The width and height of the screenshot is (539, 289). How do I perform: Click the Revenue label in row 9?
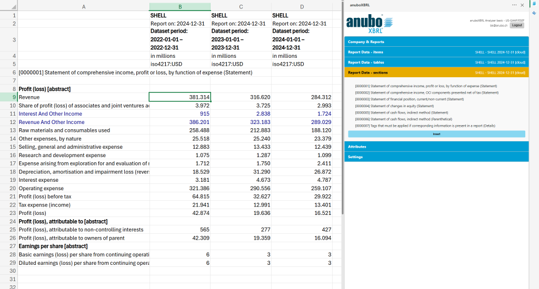tap(84, 97)
